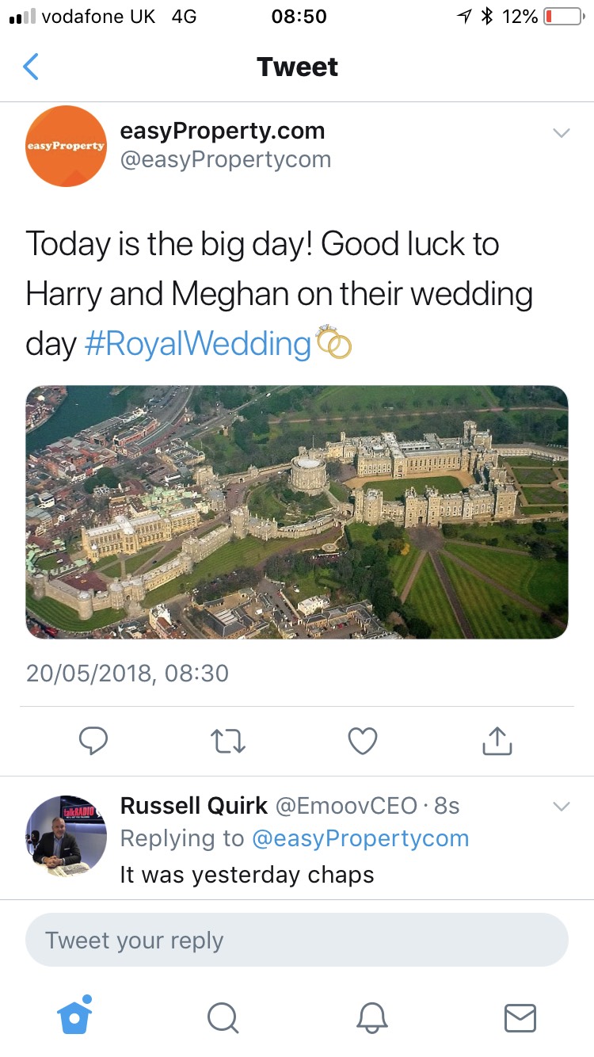Open the easyProperty.com account name
This screenshot has height=1057, width=594.
(222, 131)
